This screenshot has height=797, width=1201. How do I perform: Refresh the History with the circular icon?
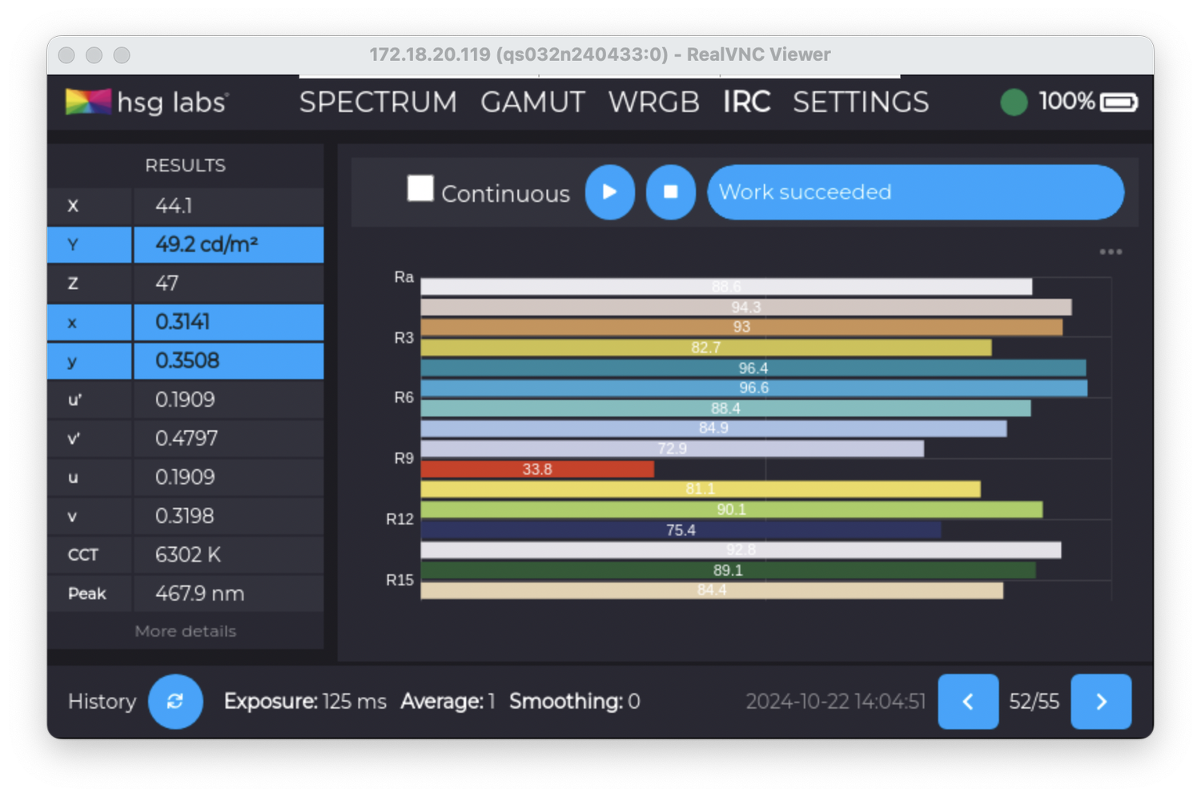[x=175, y=702]
